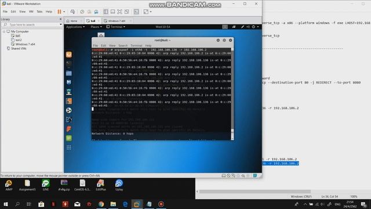The height and width of the screenshot is (209, 371).
Task: Open the power options dropdown arrow beside pause button
Action: click(64, 12)
